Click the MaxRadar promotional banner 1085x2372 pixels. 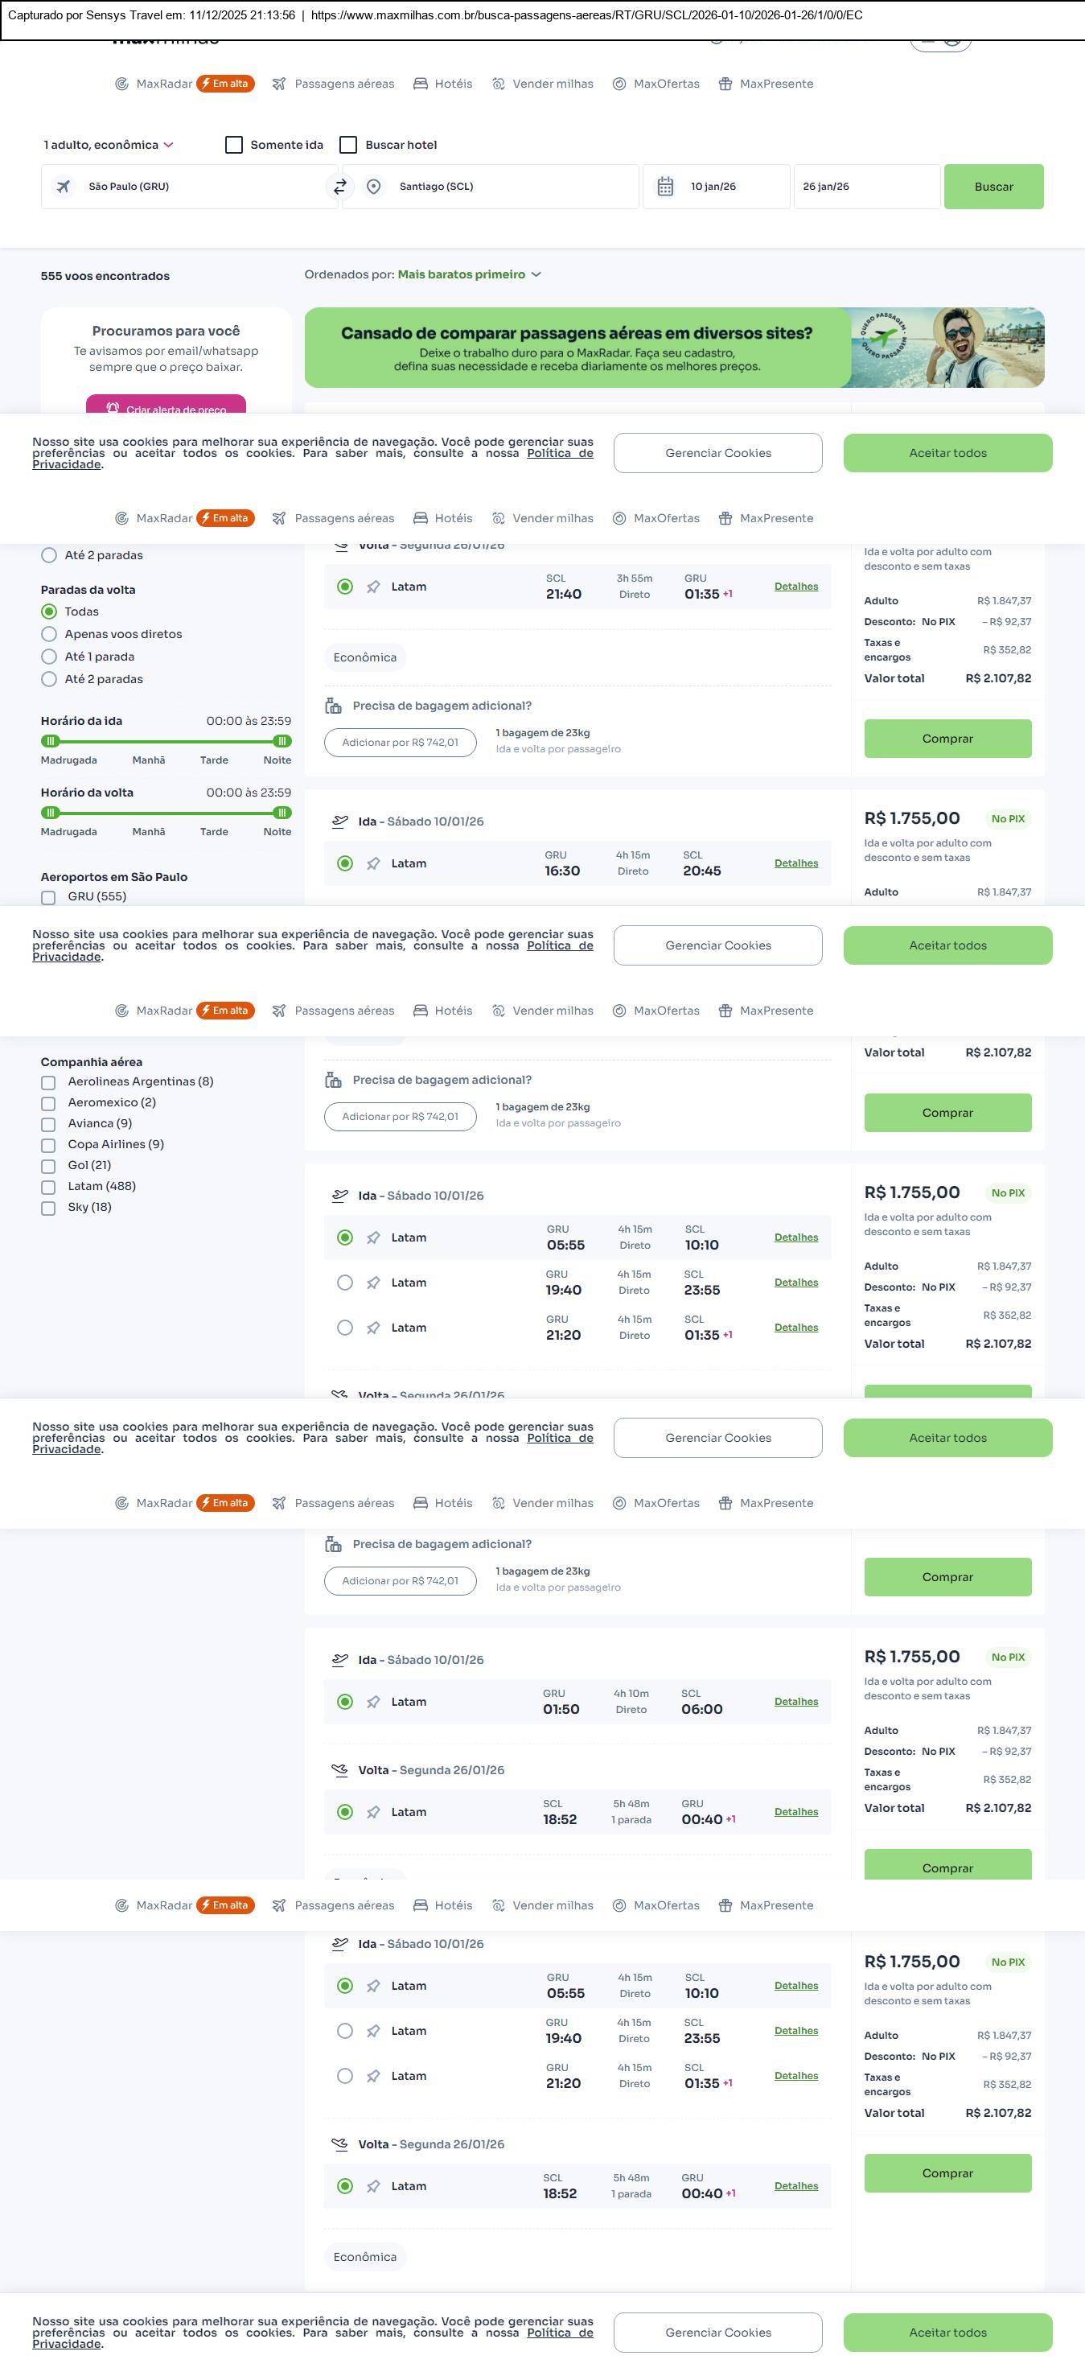click(674, 347)
